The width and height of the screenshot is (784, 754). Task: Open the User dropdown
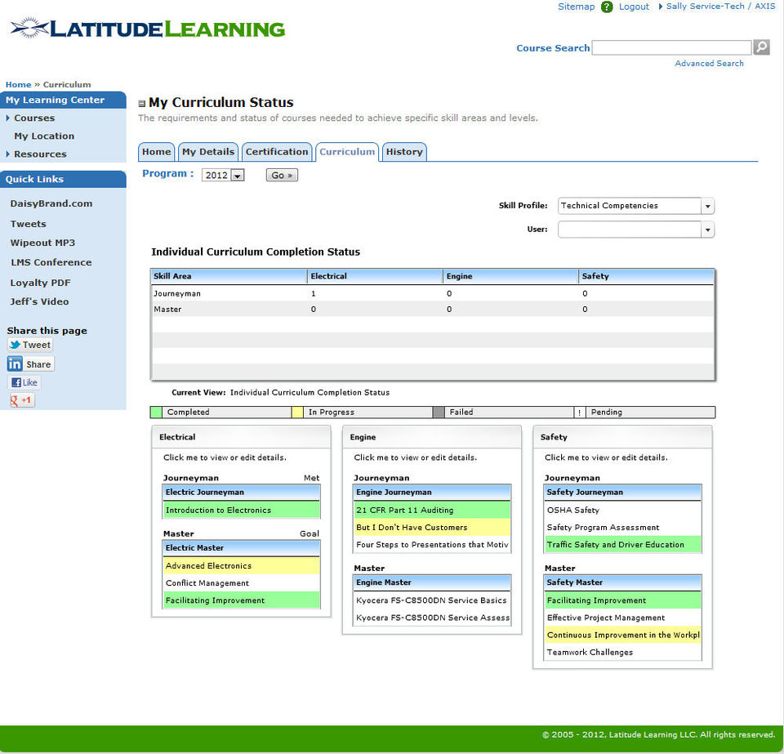[x=636, y=230]
